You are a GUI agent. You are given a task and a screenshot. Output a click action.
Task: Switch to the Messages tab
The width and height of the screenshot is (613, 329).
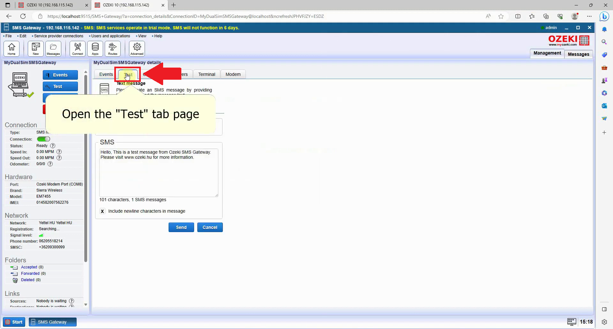pos(579,54)
